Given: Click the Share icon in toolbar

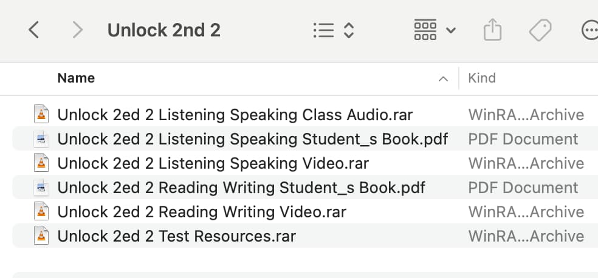Looking at the screenshot, I should 492,30.
